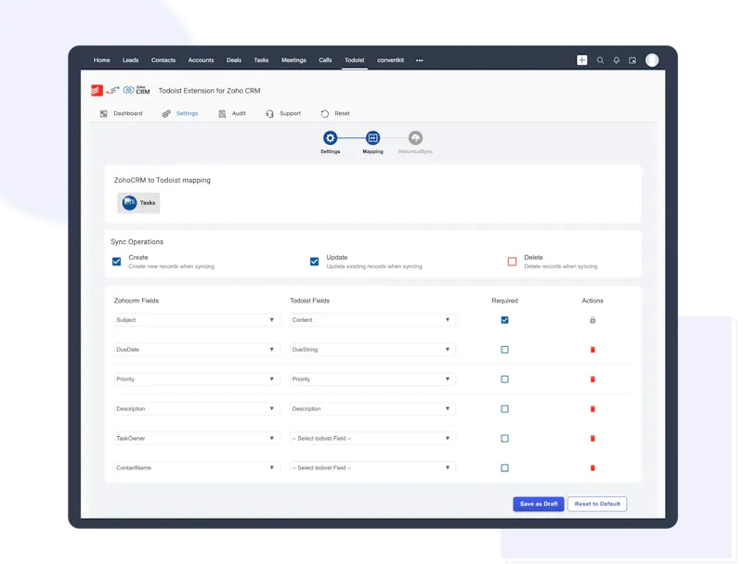This screenshot has width=743, height=564.
Task: Open the Description Zohocrm field dropdown
Action: click(197, 409)
